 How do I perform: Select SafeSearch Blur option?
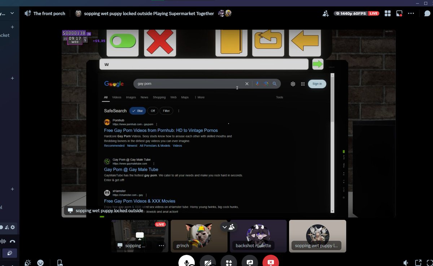point(137,111)
